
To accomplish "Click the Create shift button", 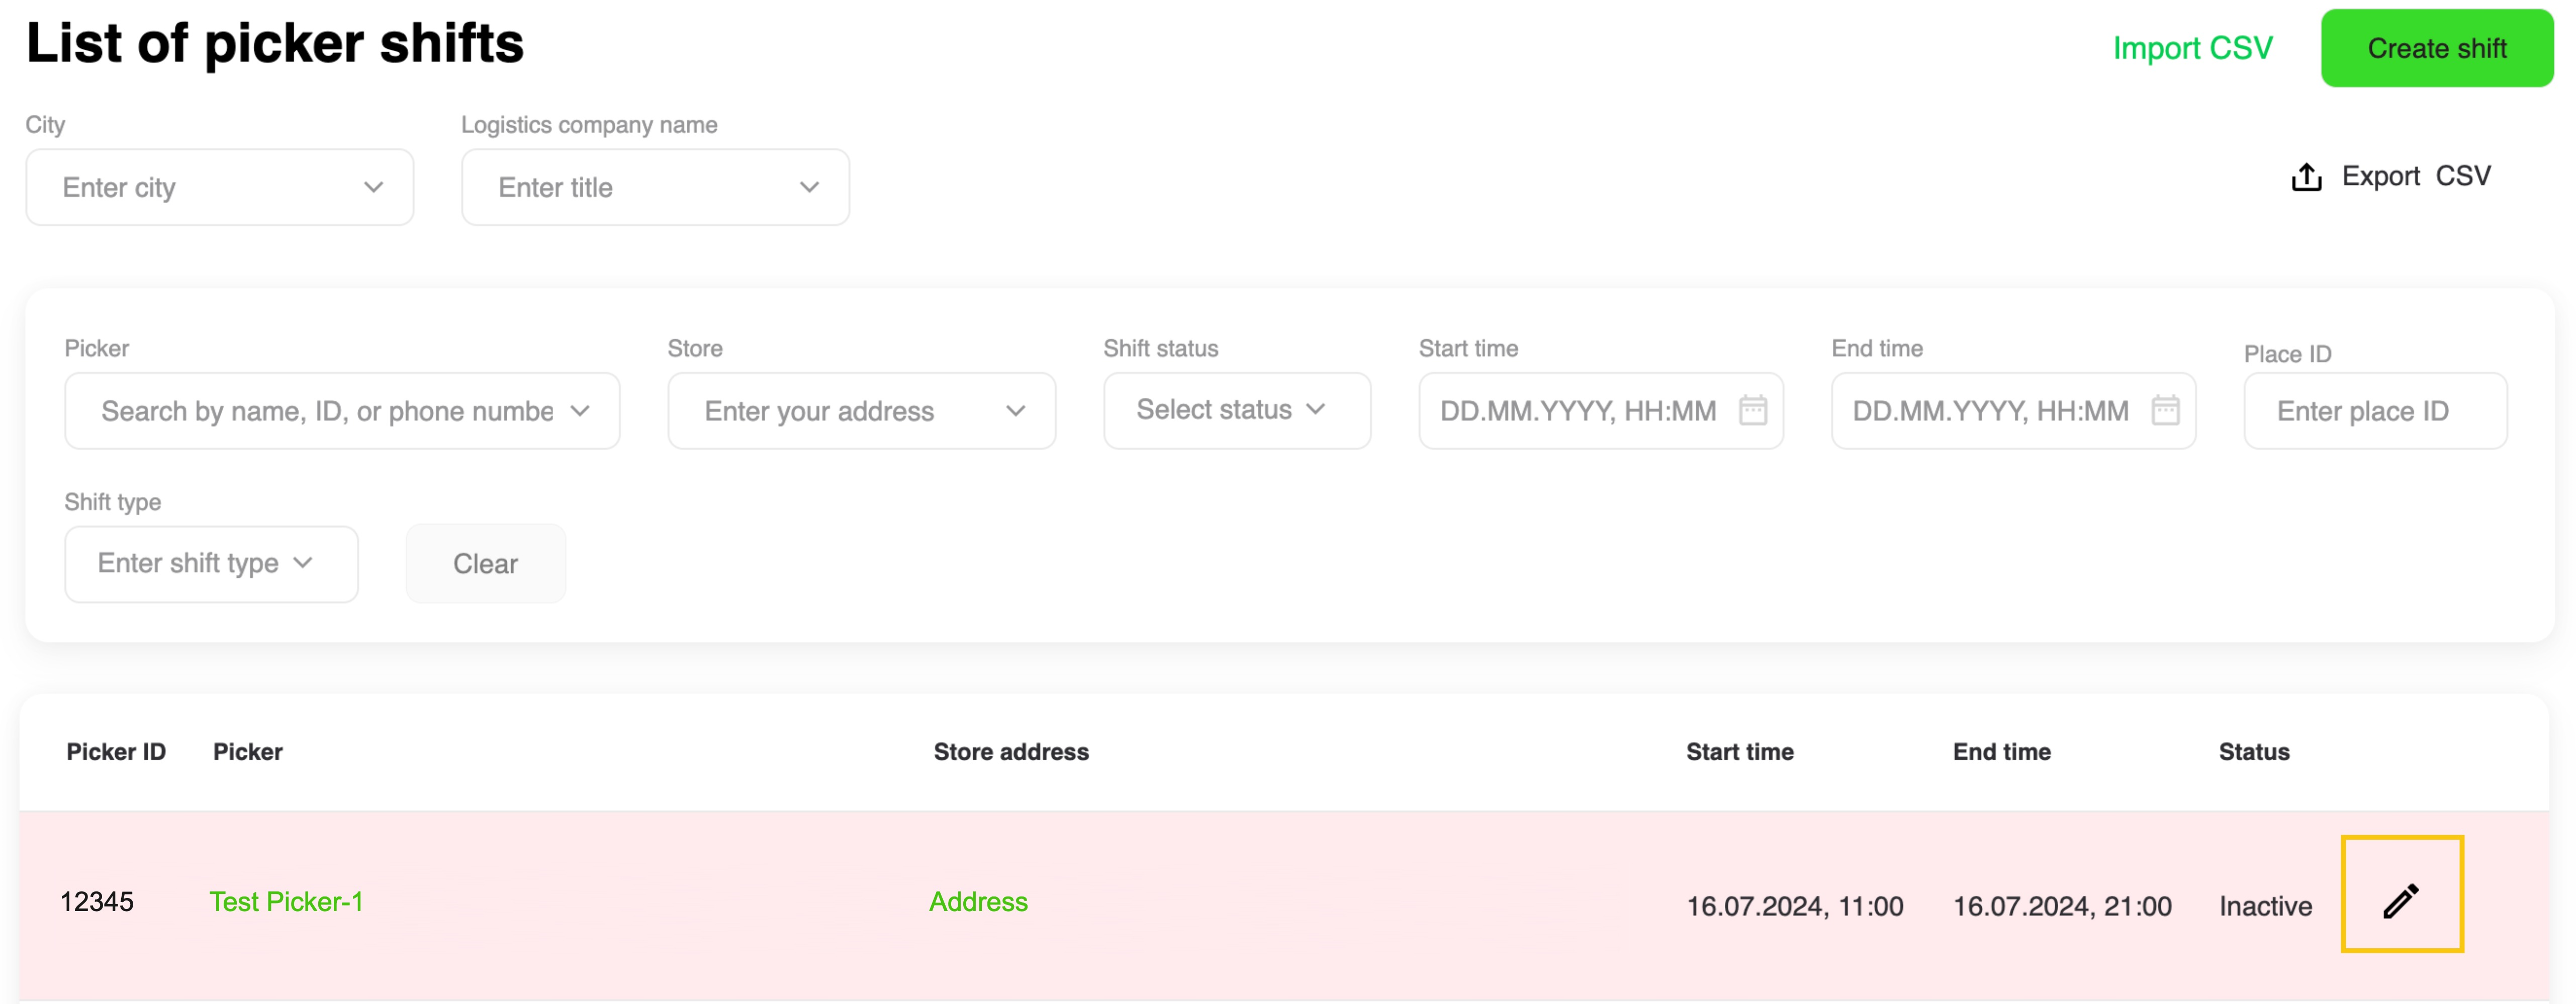I will click(2436, 48).
